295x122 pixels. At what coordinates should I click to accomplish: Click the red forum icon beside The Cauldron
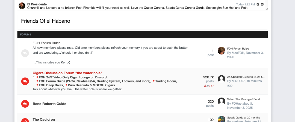(x=25, y=120)
